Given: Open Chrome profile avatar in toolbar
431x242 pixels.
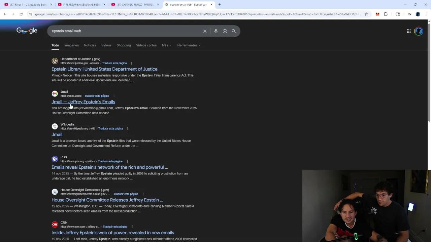Looking at the screenshot, I should pyautogui.click(x=418, y=14).
